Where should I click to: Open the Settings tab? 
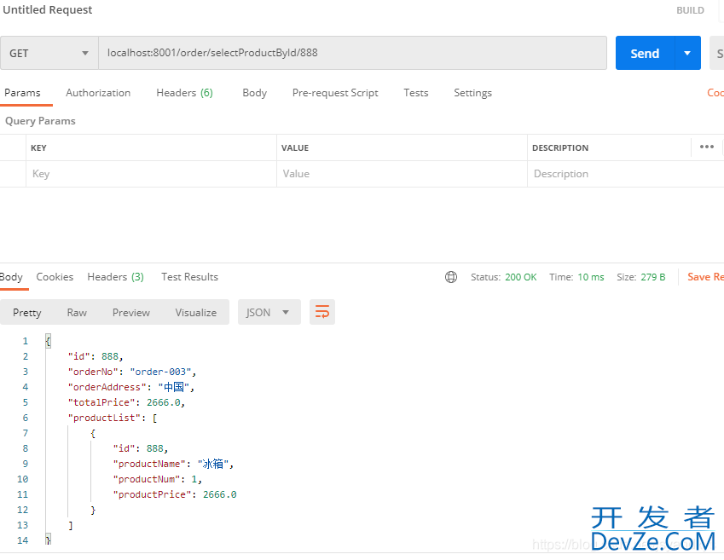tap(472, 93)
